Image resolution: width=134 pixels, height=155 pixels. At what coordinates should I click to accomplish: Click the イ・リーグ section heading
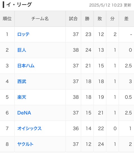pyautogui.click(x=19, y=5)
